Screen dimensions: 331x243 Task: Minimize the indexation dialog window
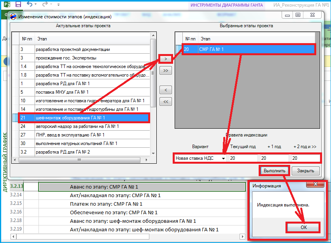click(x=287, y=15)
